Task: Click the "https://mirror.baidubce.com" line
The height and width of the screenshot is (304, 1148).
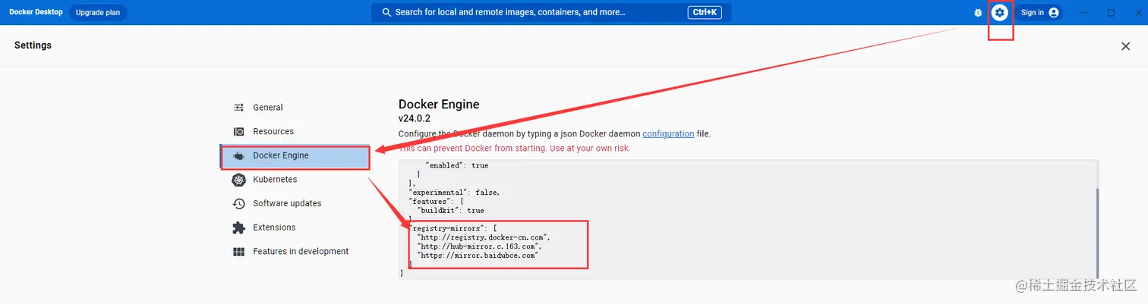Action: coord(478,255)
